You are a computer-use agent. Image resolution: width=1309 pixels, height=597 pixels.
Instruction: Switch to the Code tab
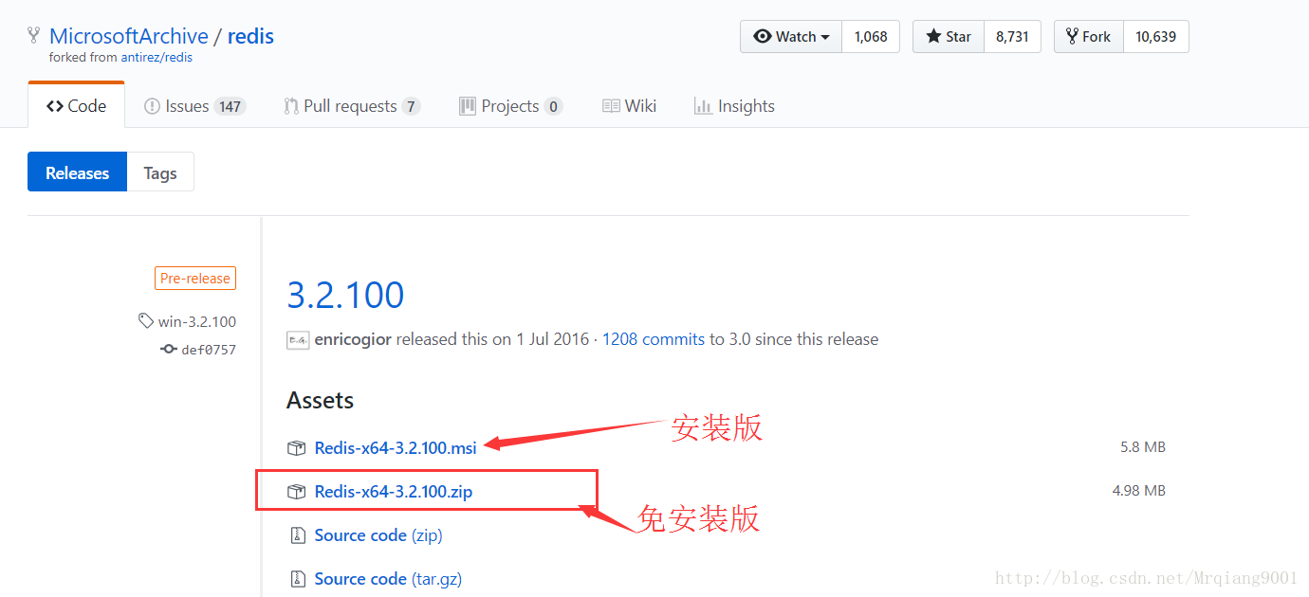click(x=76, y=106)
